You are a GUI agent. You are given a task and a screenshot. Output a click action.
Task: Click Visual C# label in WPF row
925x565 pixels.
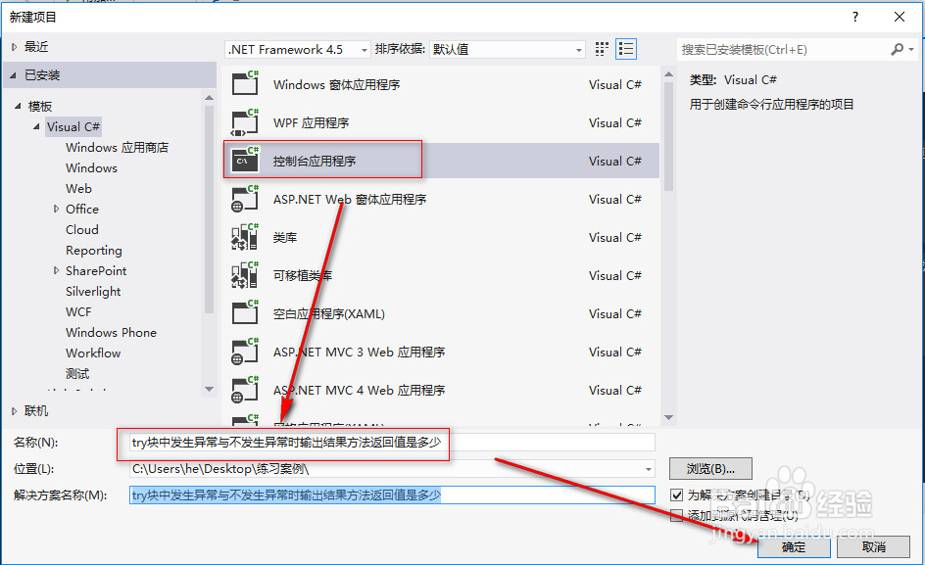[614, 122]
